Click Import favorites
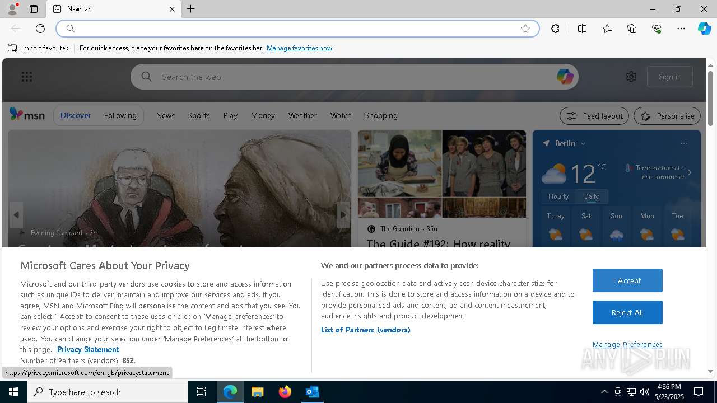The image size is (717, 403). (38, 48)
